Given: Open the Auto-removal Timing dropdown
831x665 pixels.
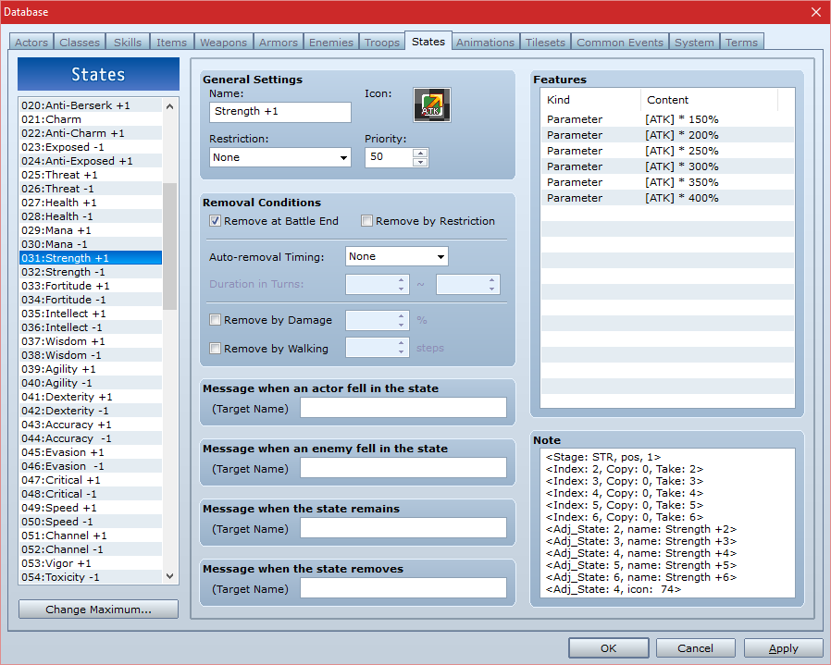Looking at the screenshot, I should click(396, 256).
